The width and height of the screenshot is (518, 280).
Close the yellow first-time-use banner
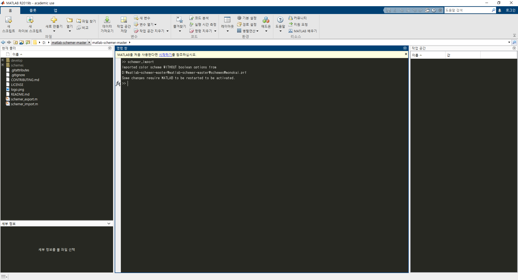(406, 54)
